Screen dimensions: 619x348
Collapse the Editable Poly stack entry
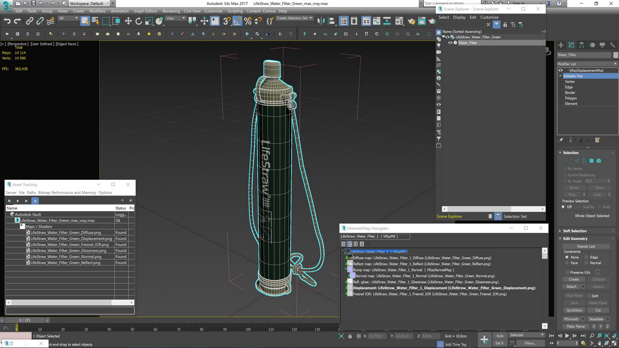pos(560,76)
